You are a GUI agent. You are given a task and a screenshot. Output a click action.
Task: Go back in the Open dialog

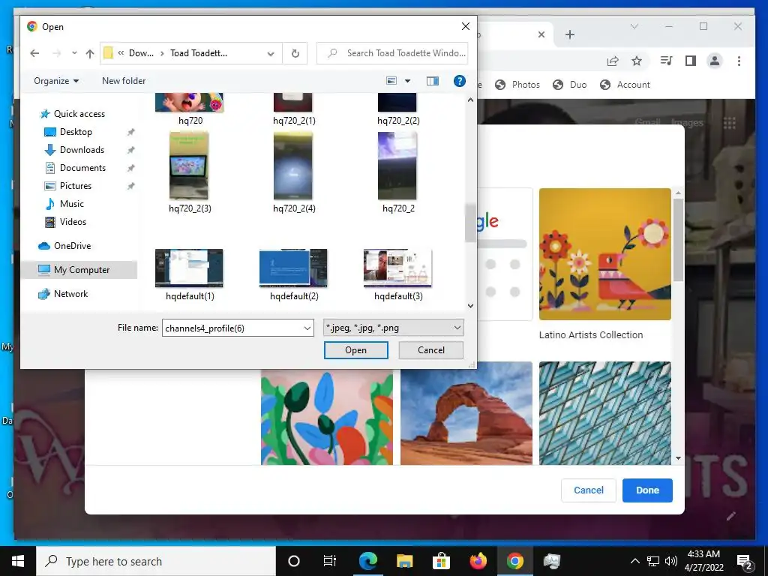[34, 53]
